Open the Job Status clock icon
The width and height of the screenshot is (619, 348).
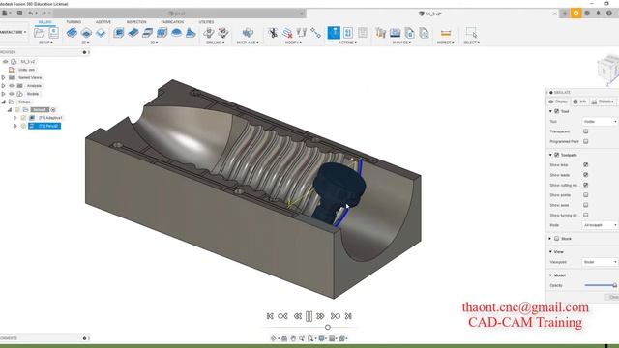(587, 13)
